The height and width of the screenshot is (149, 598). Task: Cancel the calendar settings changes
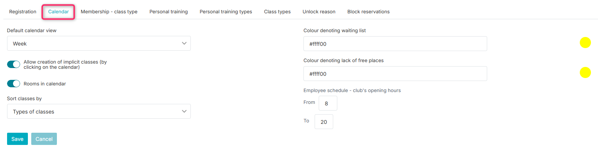[x=44, y=139]
